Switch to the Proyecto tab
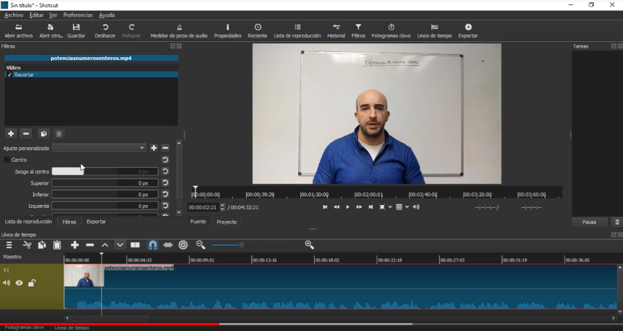Viewport: 623px width, 331px height. [226, 221]
